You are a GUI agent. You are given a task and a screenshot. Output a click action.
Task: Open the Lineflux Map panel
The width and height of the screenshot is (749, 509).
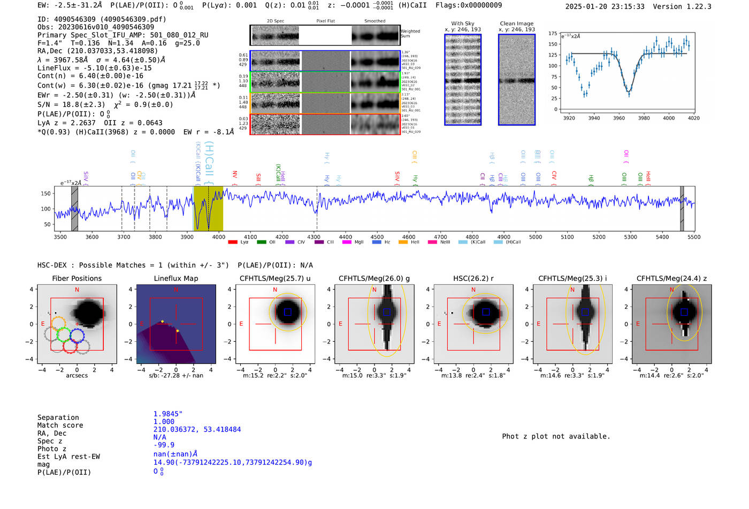point(176,324)
